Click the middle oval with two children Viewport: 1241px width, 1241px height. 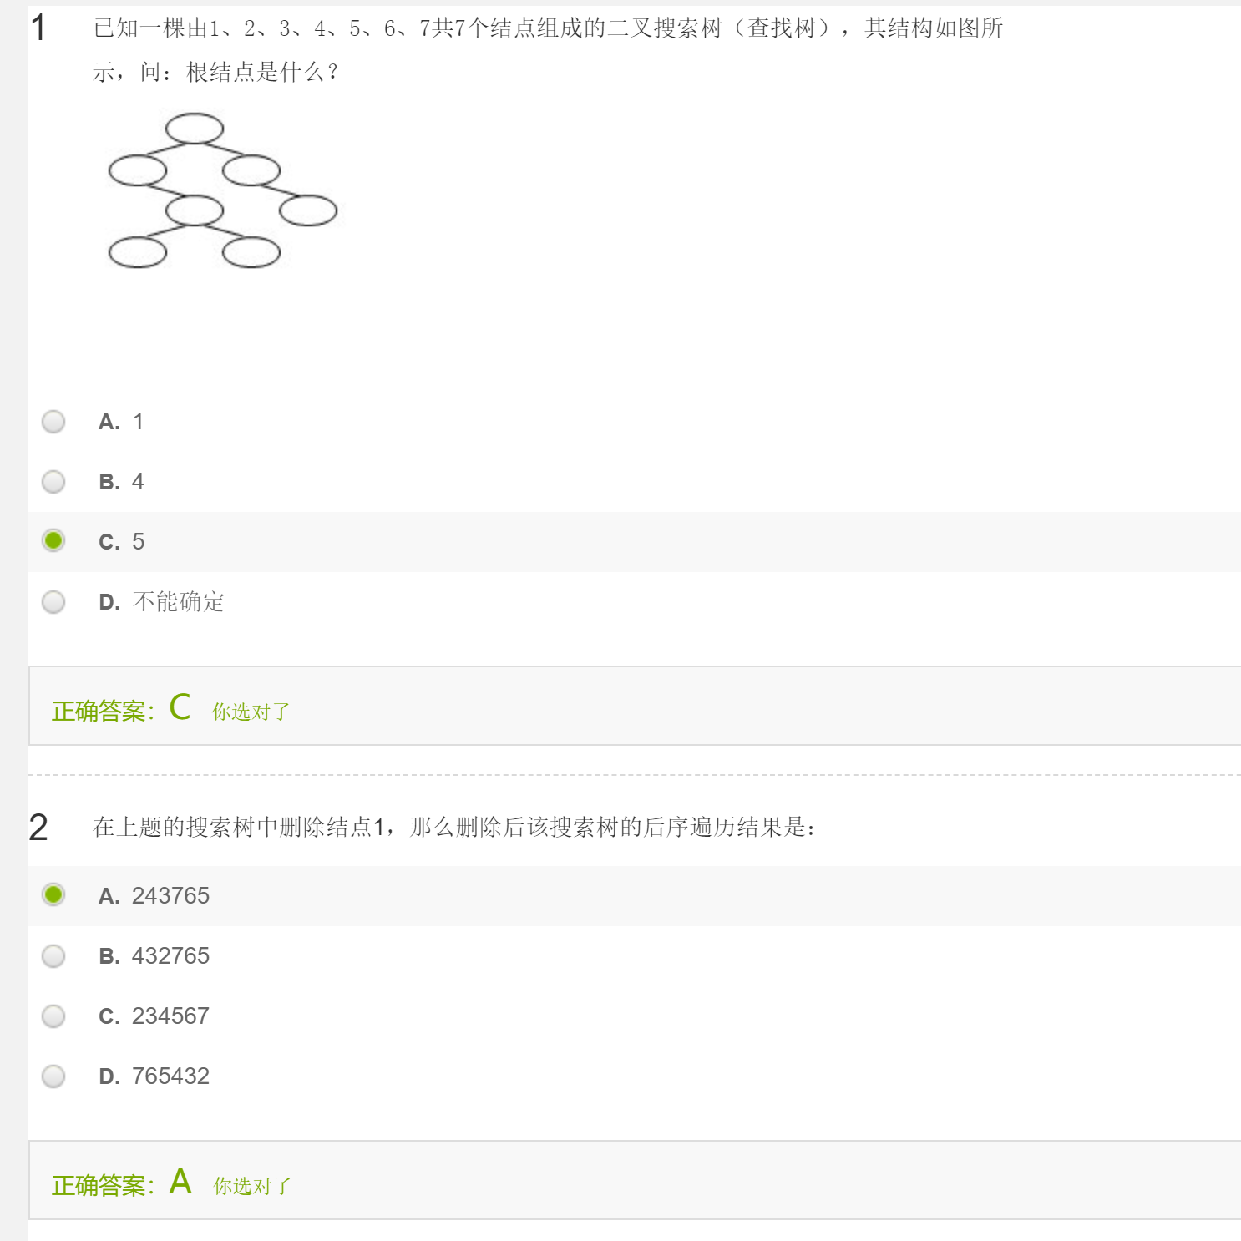[x=195, y=210]
